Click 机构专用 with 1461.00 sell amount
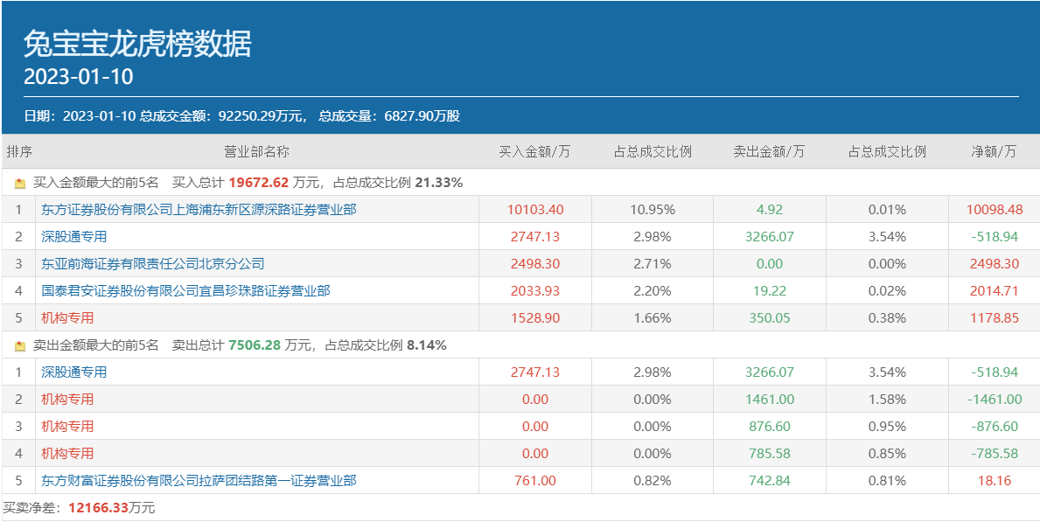The image size is (1040, 522). click(67, 400)
